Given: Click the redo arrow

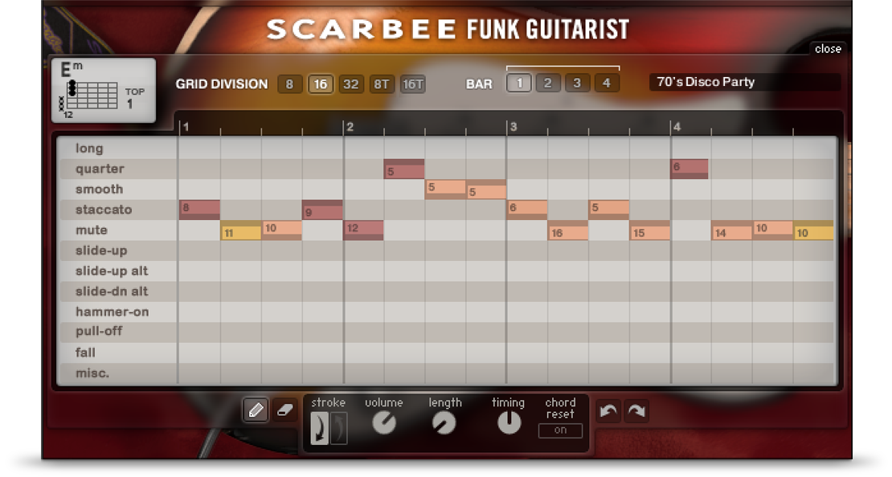Looking at the screenshot, I should point(636,411).
